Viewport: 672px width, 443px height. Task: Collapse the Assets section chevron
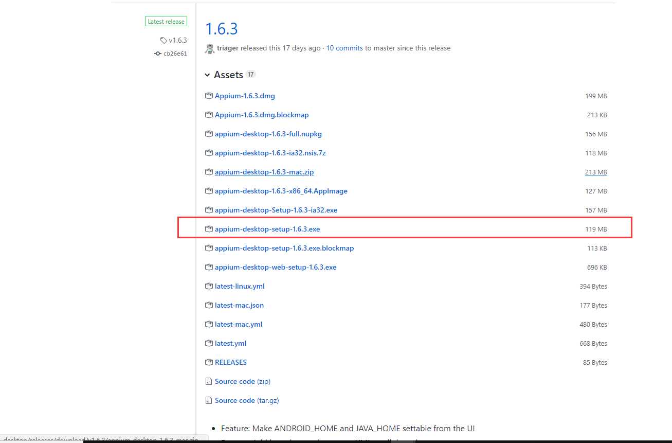point(208,75)
